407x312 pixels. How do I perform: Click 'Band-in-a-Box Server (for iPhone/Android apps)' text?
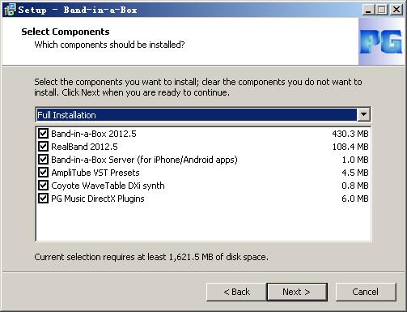point(144,160)
